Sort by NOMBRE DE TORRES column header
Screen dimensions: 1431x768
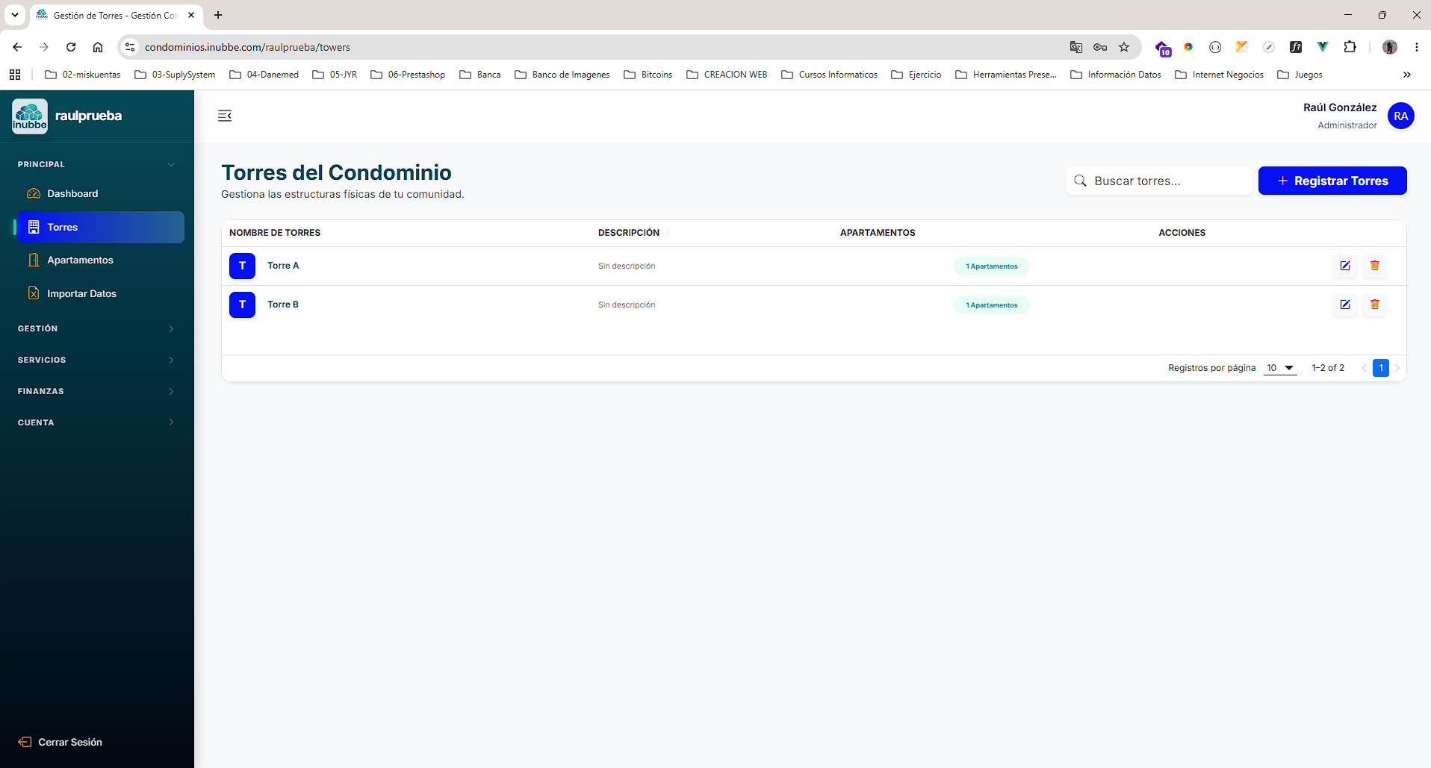click(275, 233)
